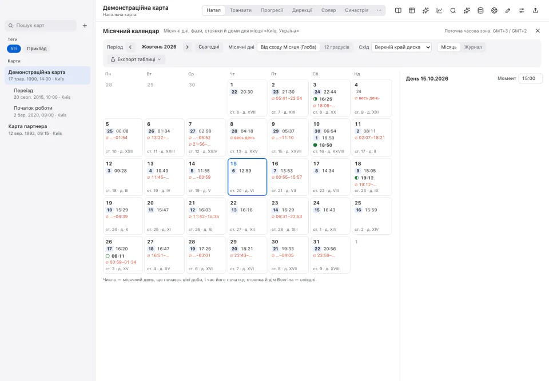Open the Прогресії tab
Image resolution: width=549 pixels, height=381 pixels.
click(x=272, y=10)
